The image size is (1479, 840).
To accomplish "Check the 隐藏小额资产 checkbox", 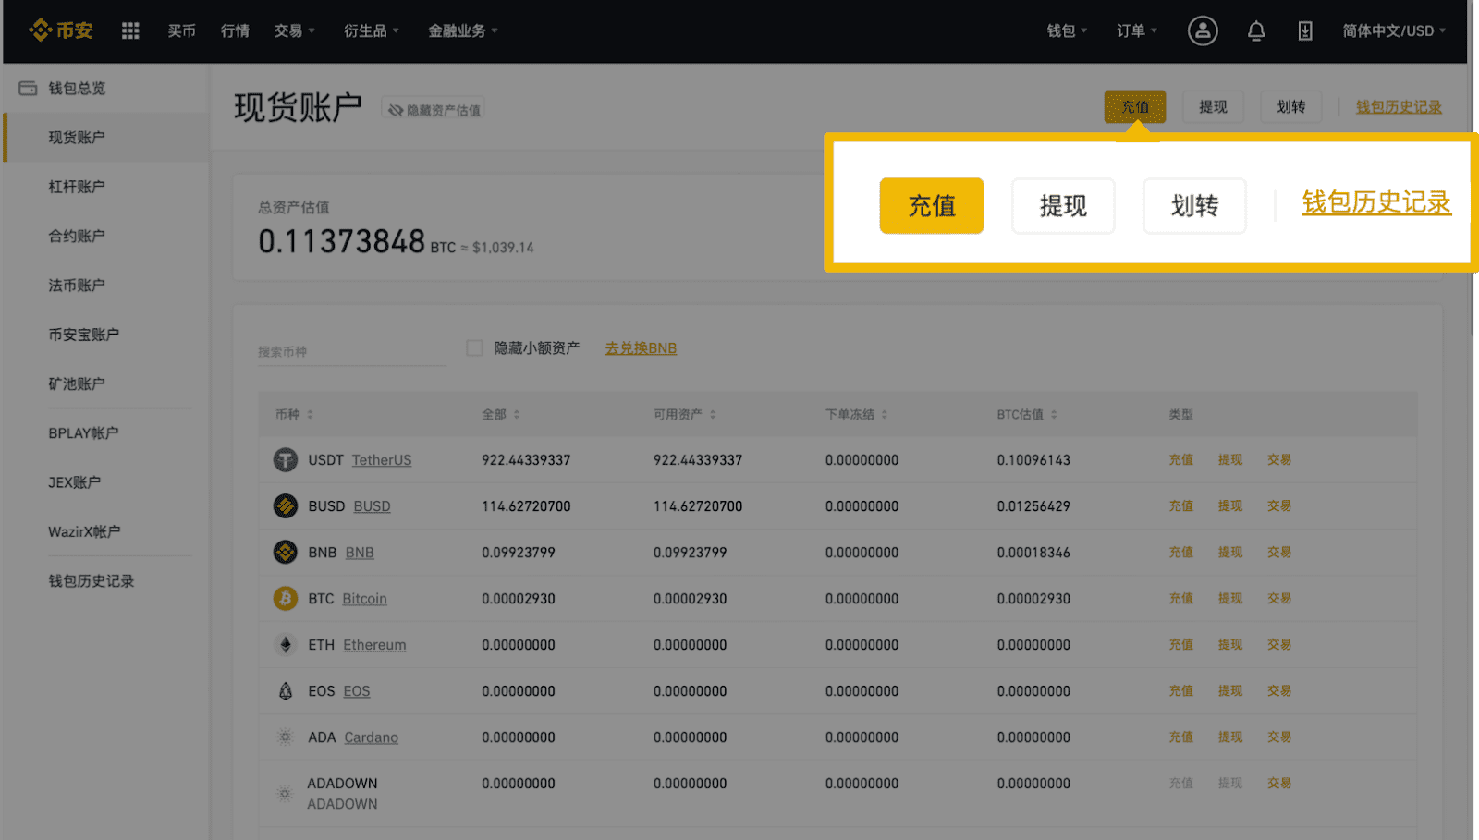I will pos(475,348).
